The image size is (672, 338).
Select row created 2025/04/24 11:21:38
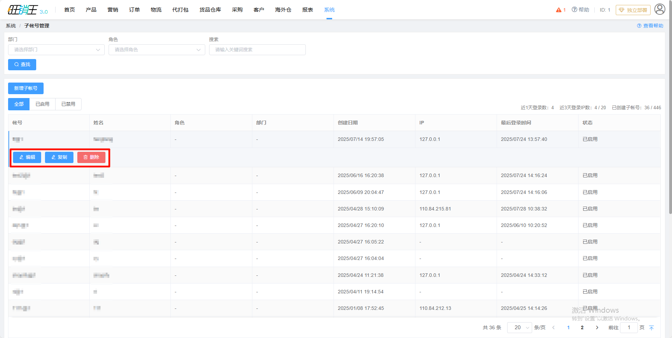point(334,275)
